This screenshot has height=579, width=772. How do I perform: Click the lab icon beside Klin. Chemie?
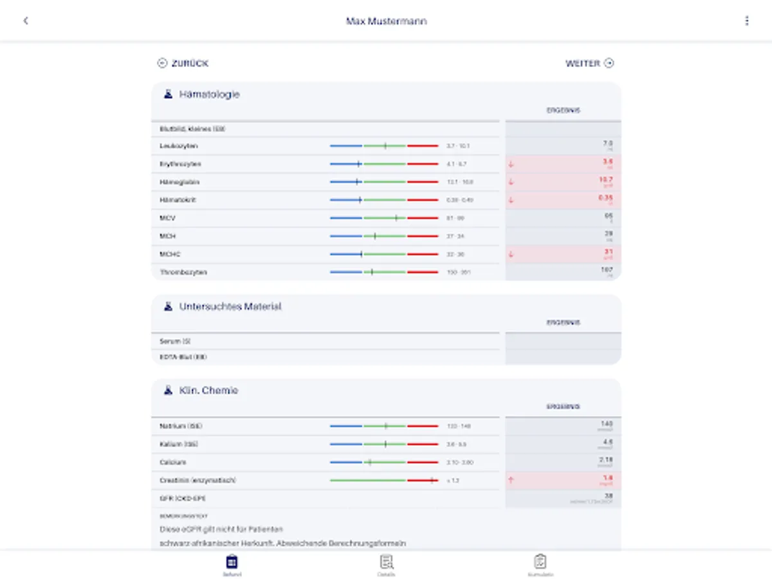click(x=167, y=390)
